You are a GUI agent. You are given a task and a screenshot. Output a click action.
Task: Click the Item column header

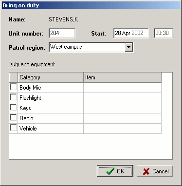click(123, 77)
